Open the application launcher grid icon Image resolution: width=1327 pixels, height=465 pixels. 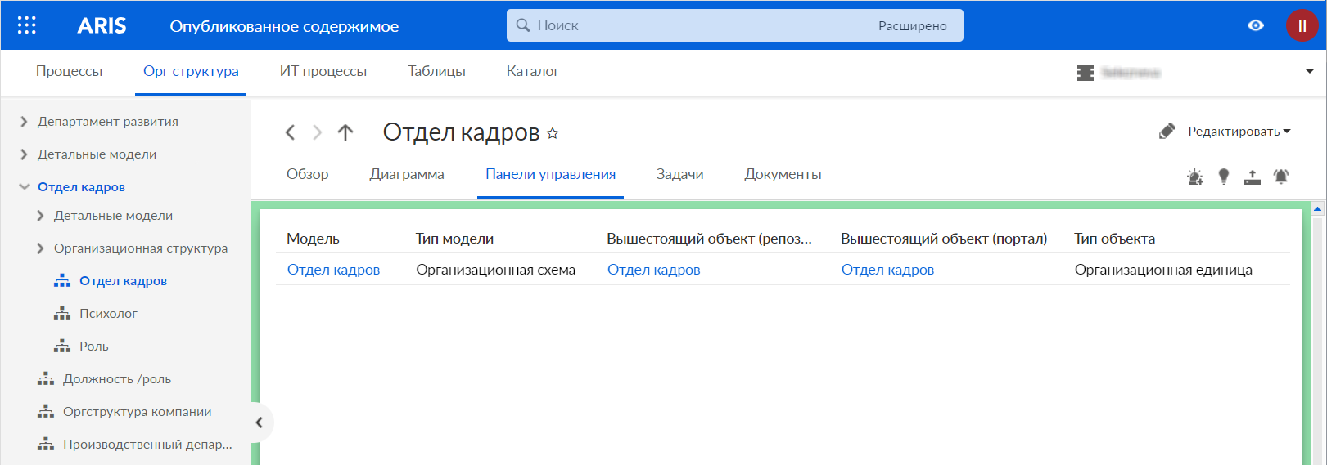coord(26,25)
